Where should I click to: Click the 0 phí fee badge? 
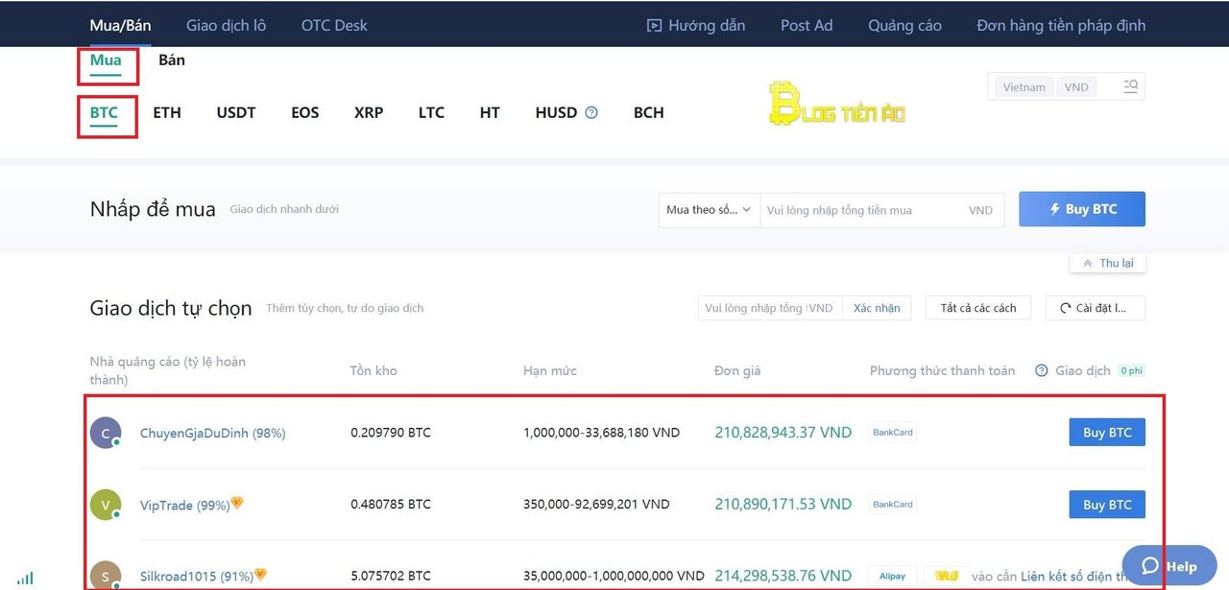coord(1131,370)
